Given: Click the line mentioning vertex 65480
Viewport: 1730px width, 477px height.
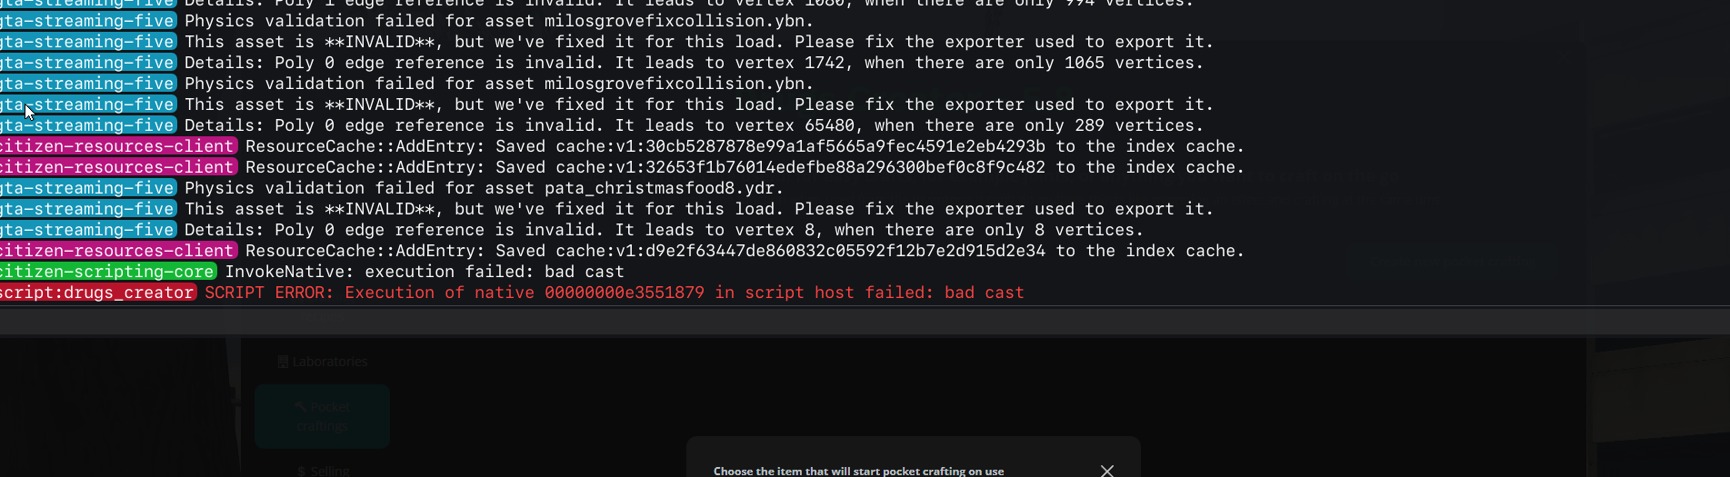Looking at the screenshot, I should (x=694, y=125).
